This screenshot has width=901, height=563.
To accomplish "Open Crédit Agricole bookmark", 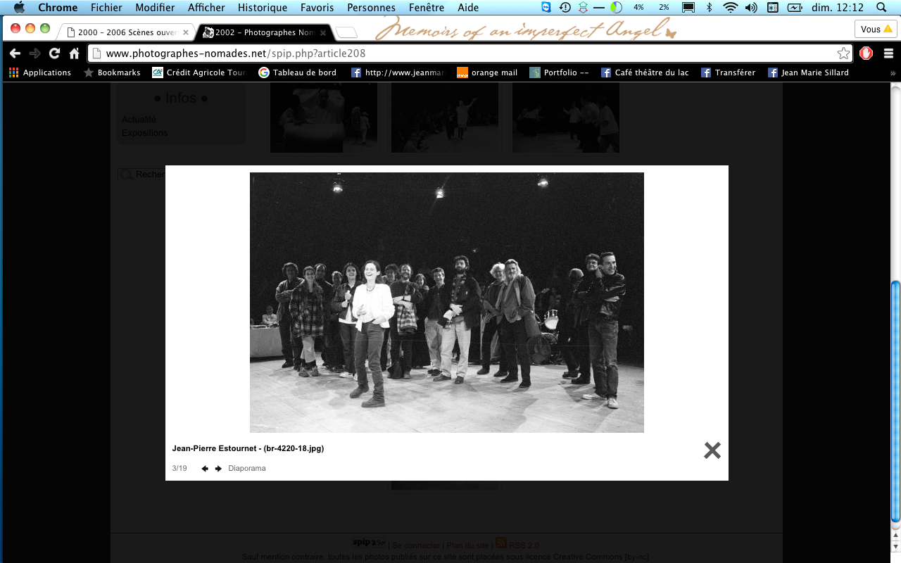I will tap(199, 72).
